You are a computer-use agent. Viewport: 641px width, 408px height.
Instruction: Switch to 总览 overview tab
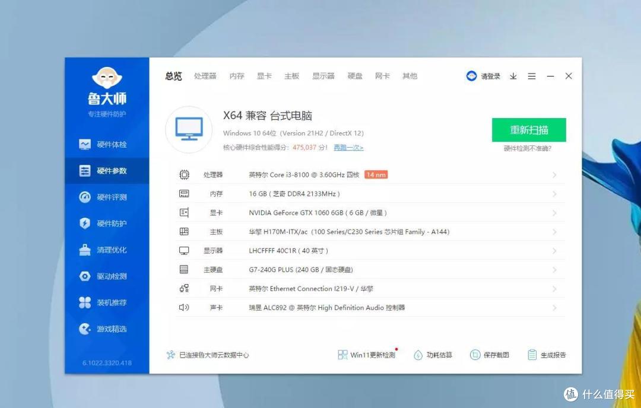tap(174, 76)
